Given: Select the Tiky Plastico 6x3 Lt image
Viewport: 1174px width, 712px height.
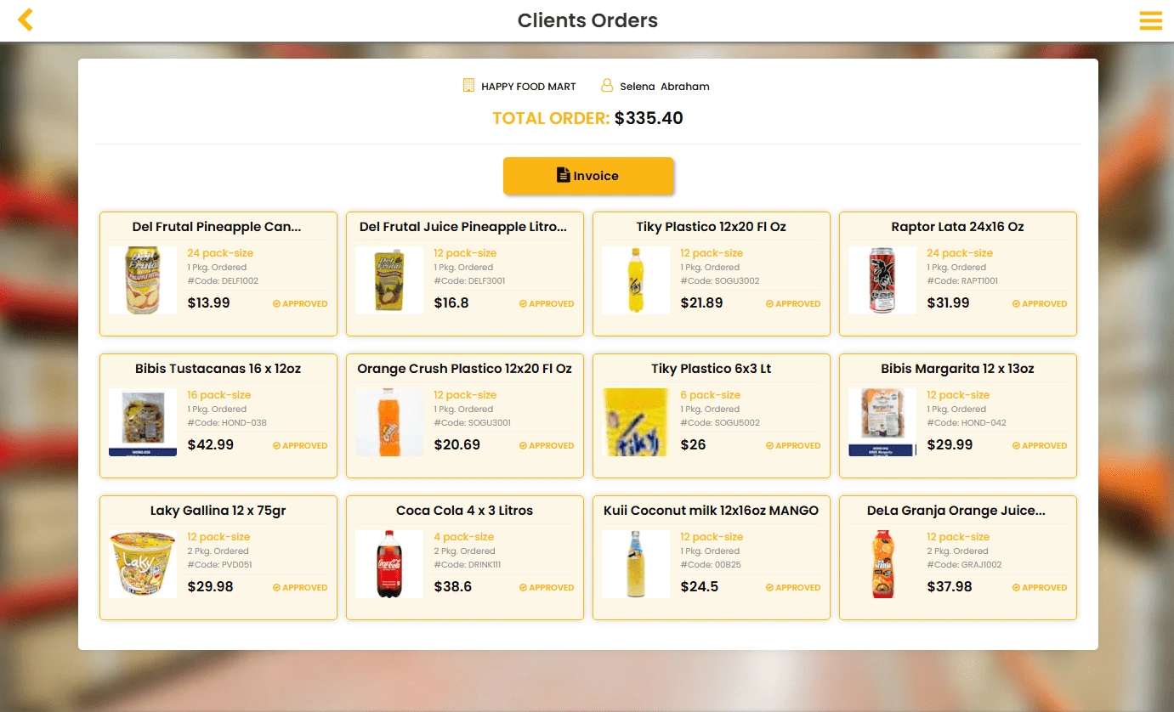Looking at the screenshot, I should 636,422.
